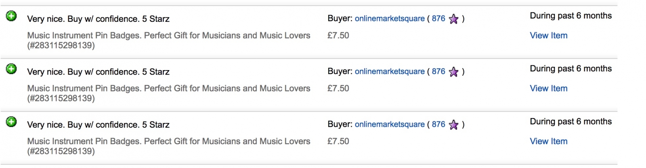Image resolution: width=646 pixels, height=168 pixels.
Task: Open onlinemarketsquare buyer profile in second row
Action: (x=390, y=71)
